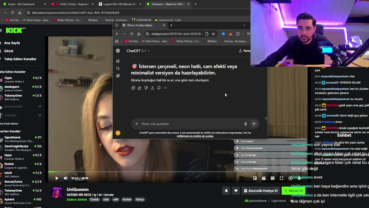Click Abonelik Hediye Et button

tap(261, 191)
